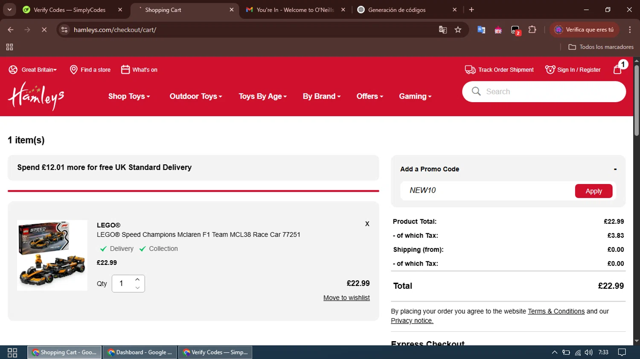Open the Find a store link
Image resolution: width=640 pixels, height=359 pixels.
[x=90, y=70]
